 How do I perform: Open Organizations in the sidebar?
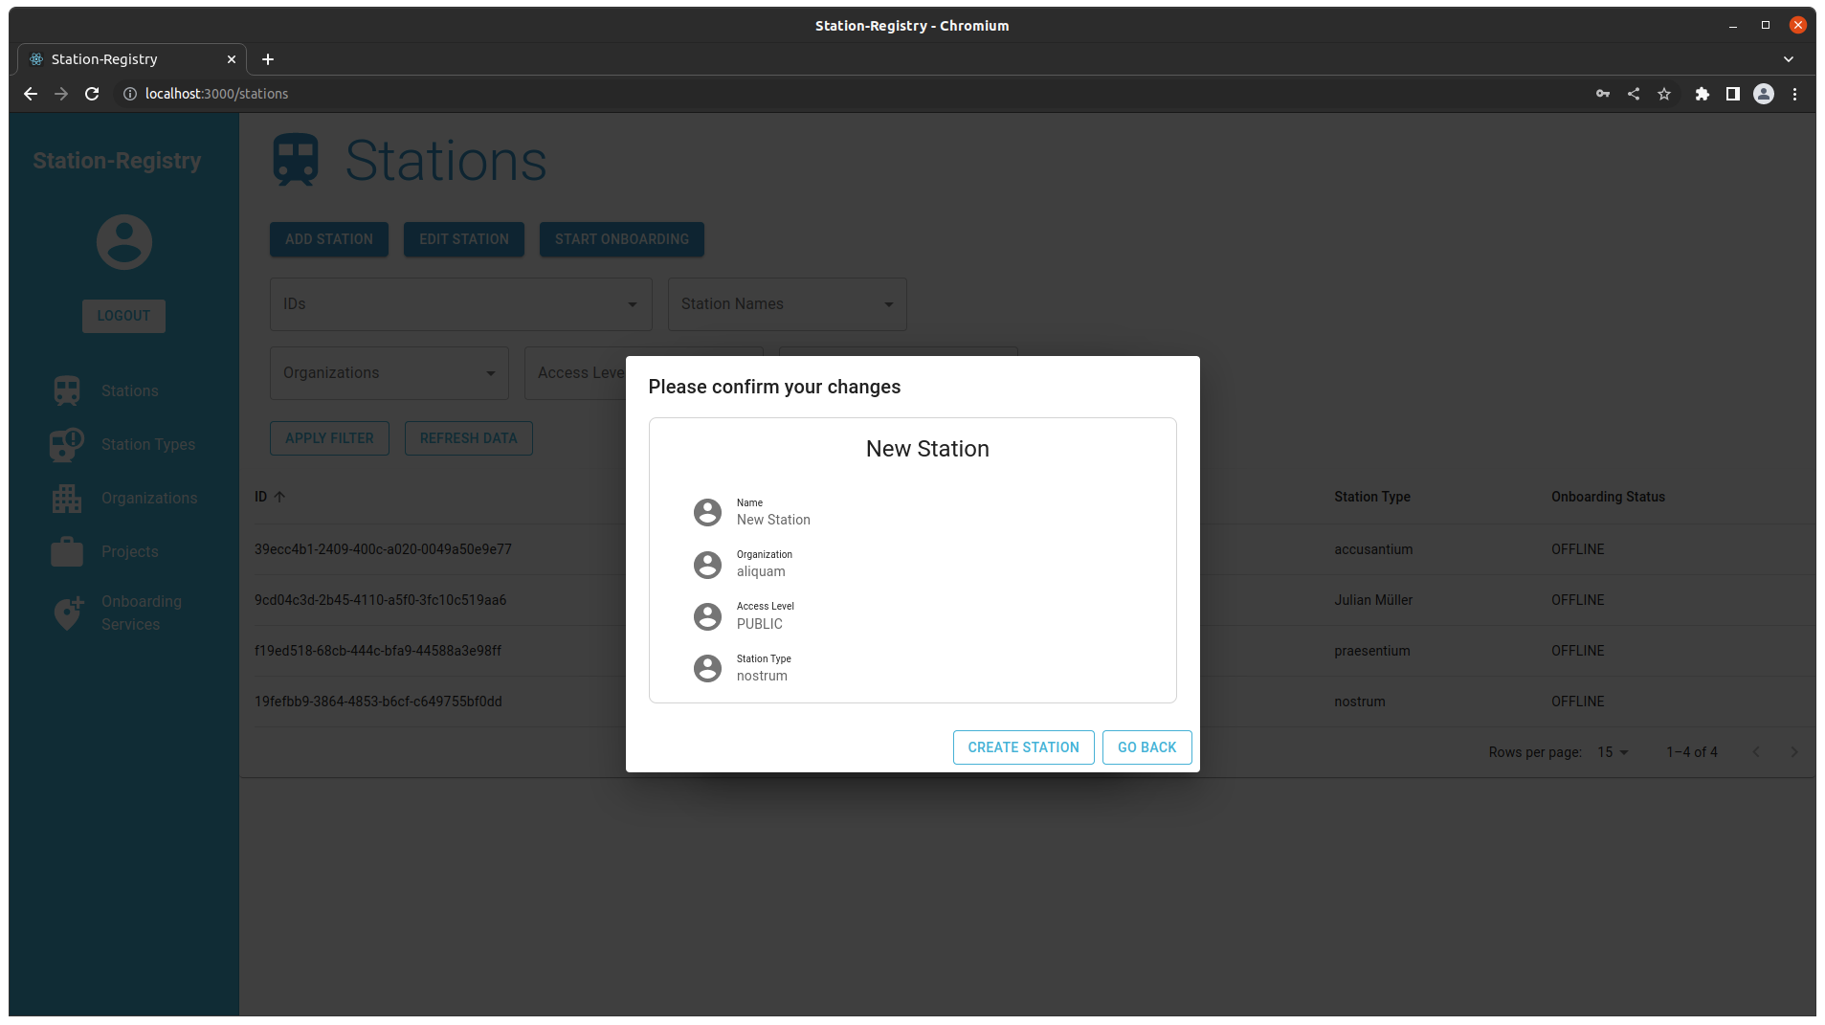point(123,498)
